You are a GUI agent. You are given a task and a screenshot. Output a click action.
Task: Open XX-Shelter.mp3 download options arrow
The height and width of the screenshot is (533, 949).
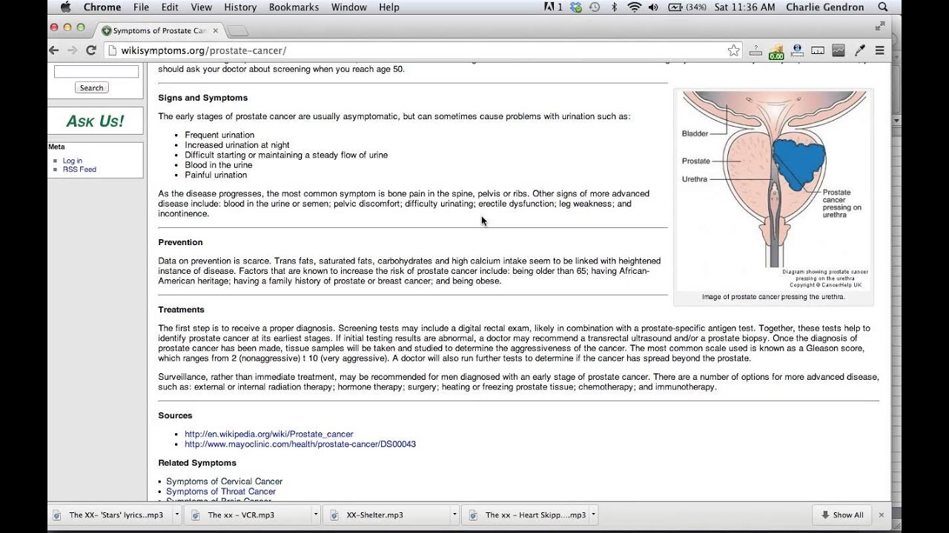point(454,515)
